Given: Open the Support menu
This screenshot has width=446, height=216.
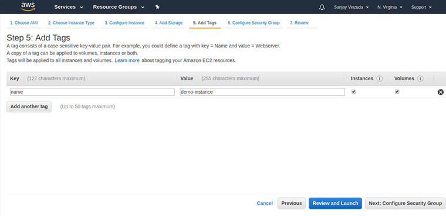Looking at the screenshot, I should click(421, 8).
